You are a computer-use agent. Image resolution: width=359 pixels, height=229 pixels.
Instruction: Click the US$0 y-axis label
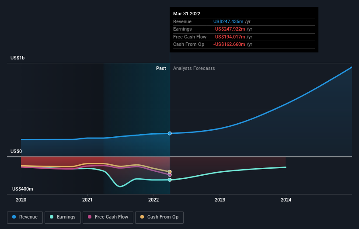coord(16,151)
